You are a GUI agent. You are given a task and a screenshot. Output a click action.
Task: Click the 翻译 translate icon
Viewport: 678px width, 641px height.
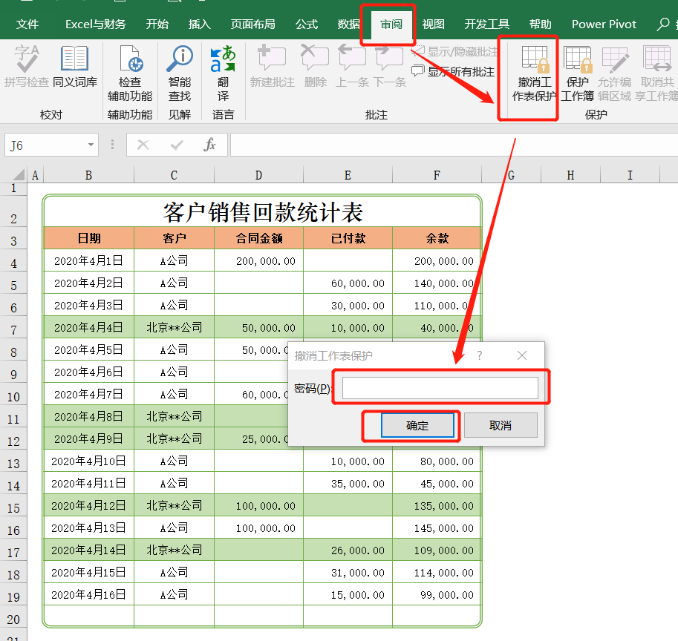pos(223,59)
